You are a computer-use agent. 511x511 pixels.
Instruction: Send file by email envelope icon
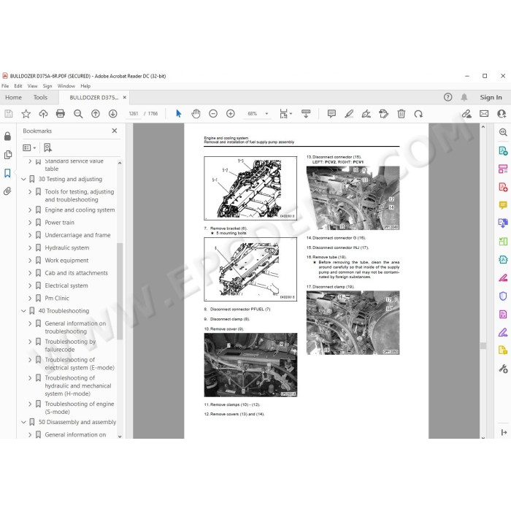tap(484, 114)
